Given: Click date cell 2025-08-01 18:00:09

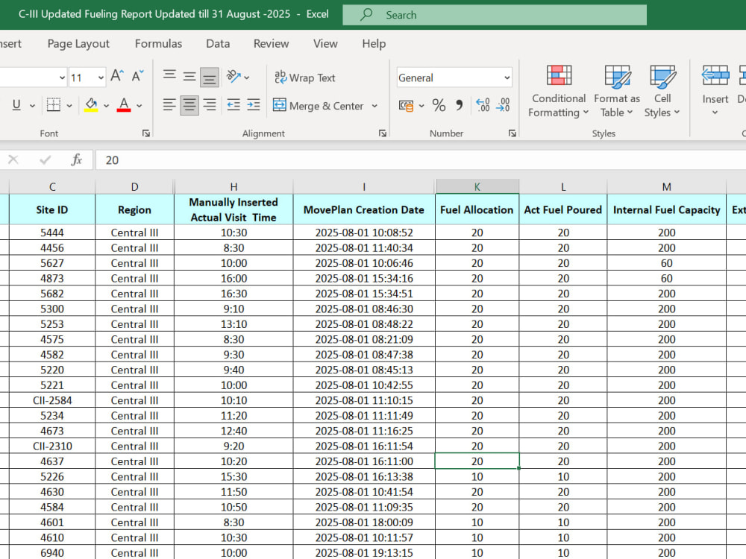Looking at the screenshot, I should point(364,522).
